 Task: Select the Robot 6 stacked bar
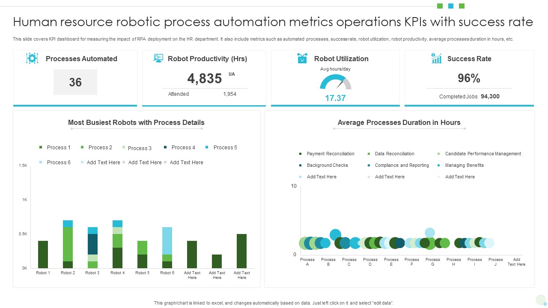[x=167, y=248]
